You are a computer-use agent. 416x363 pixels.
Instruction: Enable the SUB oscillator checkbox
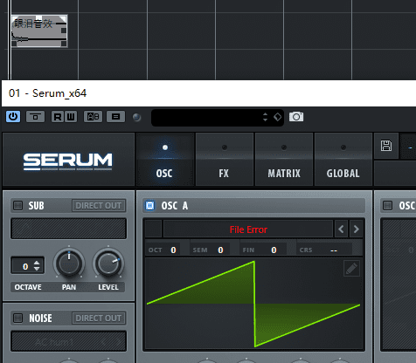click(17, 206)
